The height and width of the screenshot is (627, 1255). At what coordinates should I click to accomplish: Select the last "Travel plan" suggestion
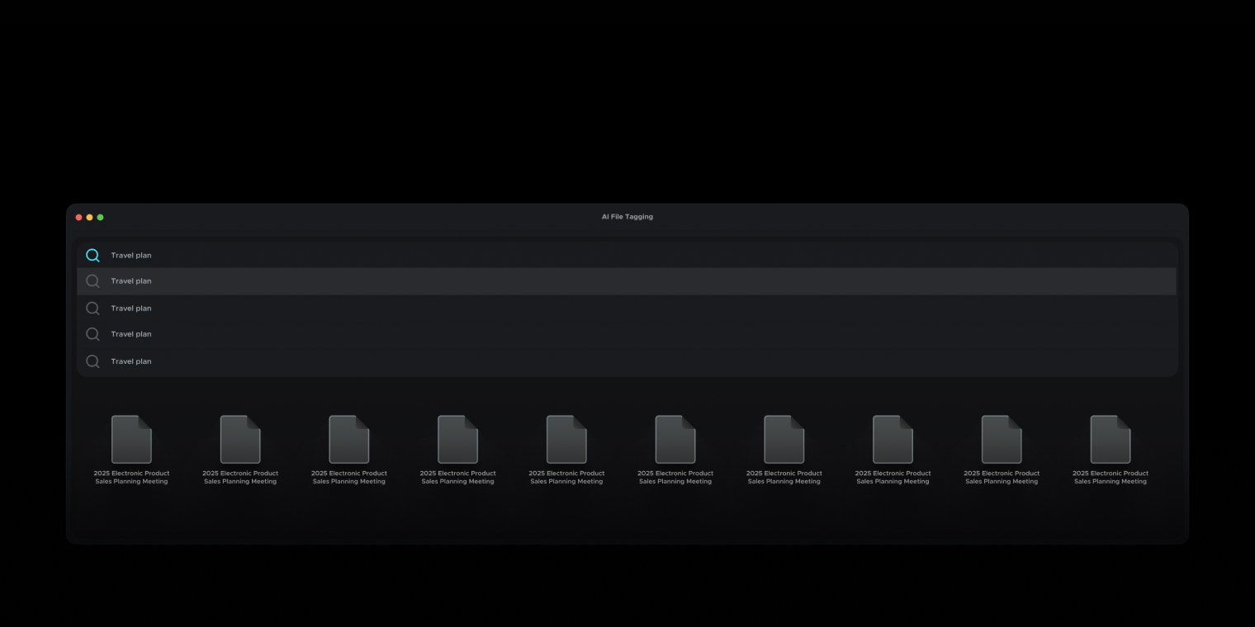coord(578,361)
